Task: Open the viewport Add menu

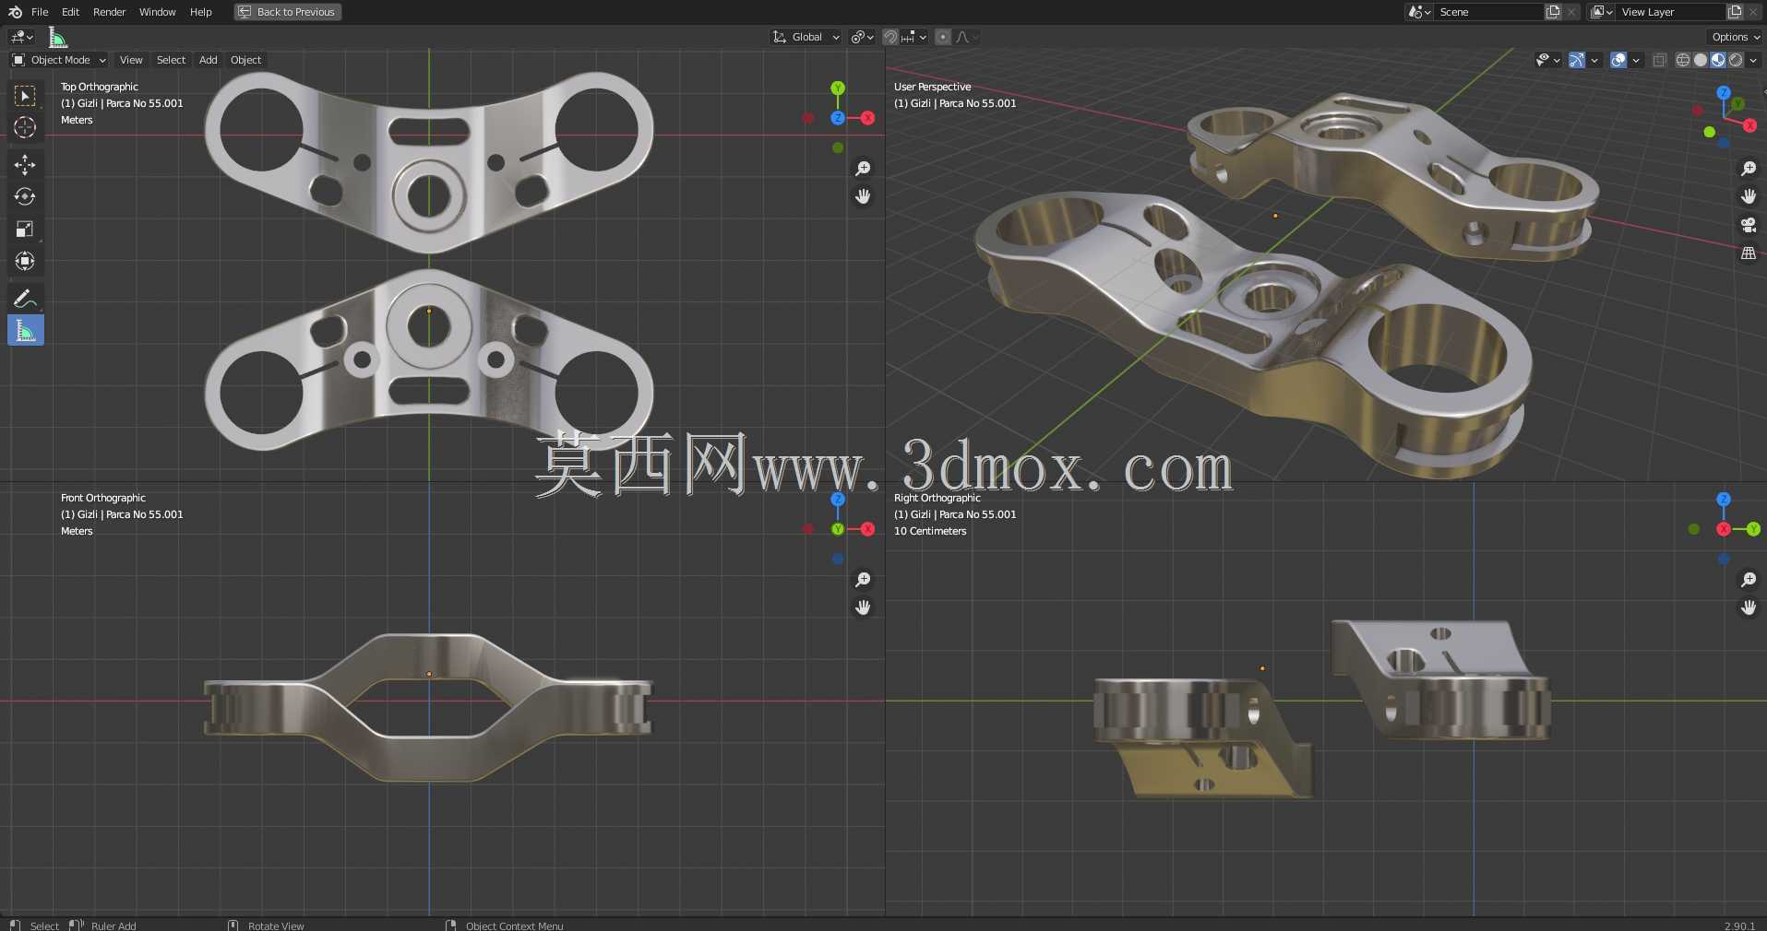Action: pyautogui.click(x=209, y=60)
